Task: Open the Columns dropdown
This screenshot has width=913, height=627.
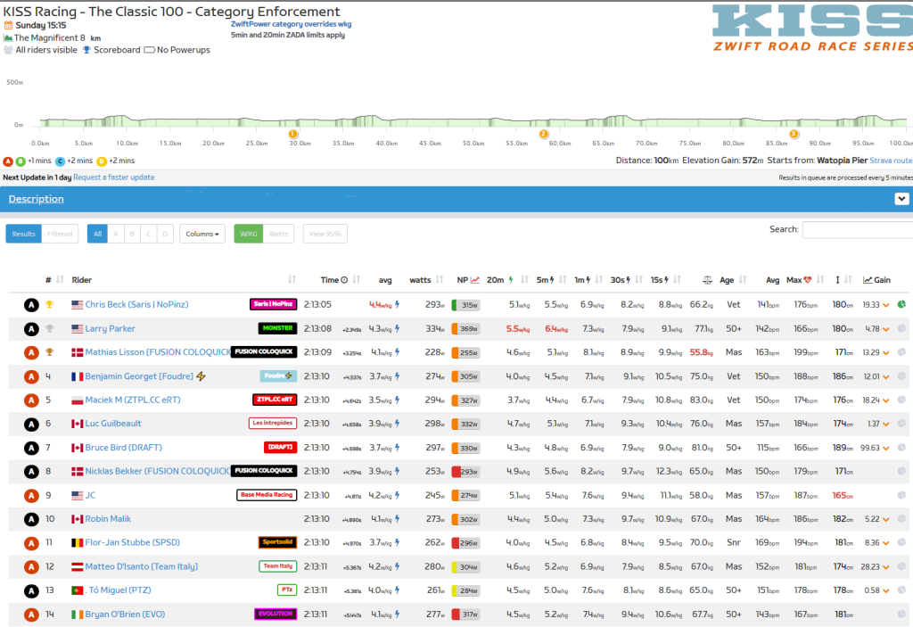Action: pyautogui.click(x=202, y=234)
